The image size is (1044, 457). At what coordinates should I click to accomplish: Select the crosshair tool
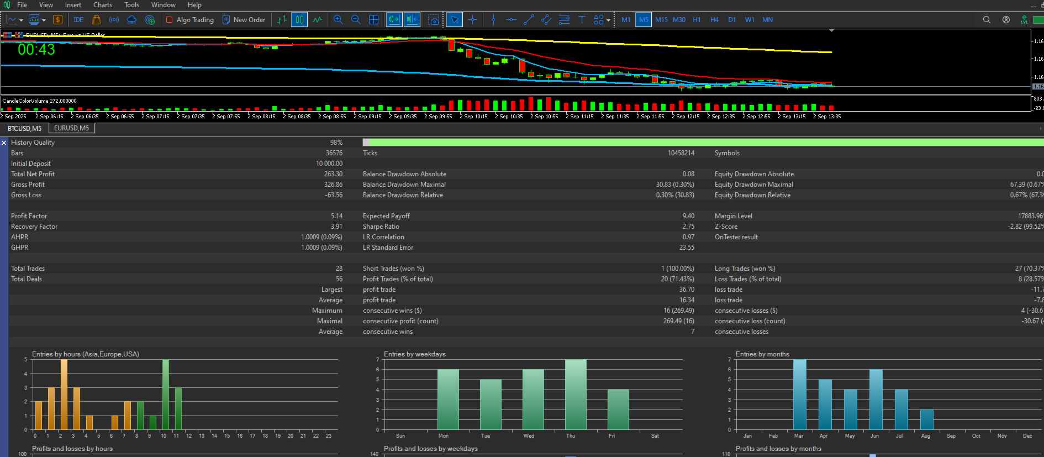(472, 20)
